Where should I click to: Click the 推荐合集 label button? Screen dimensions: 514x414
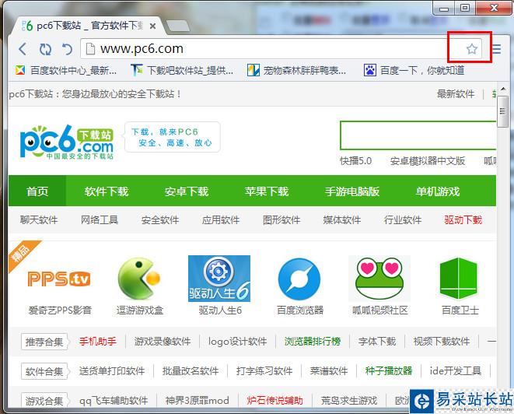44,342
